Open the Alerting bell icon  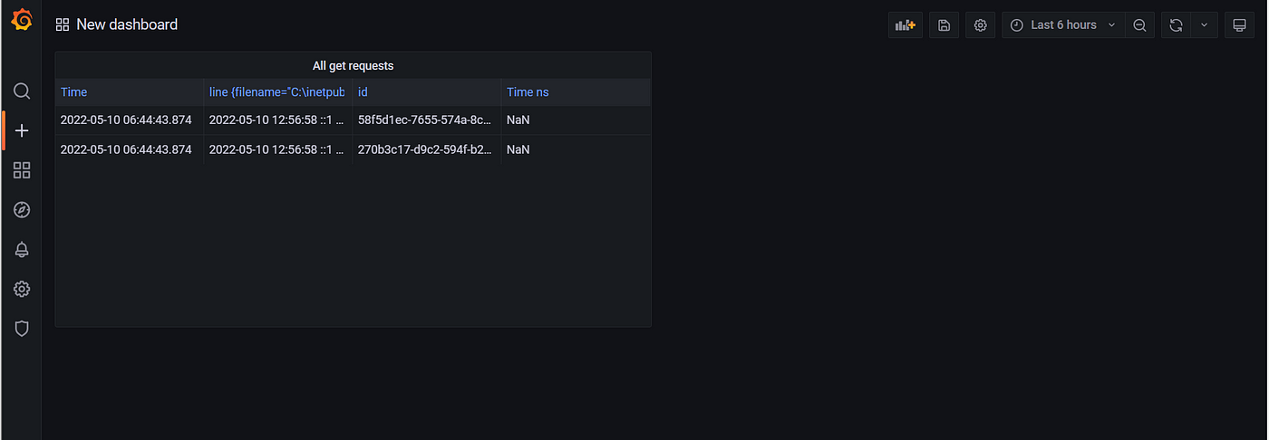[22, 250]
